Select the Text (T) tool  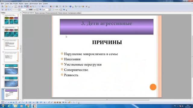16,102
